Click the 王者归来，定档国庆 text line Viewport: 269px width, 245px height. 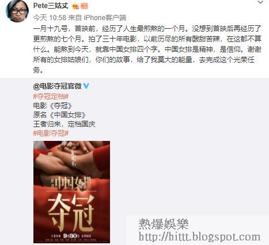tap(64, 124)
